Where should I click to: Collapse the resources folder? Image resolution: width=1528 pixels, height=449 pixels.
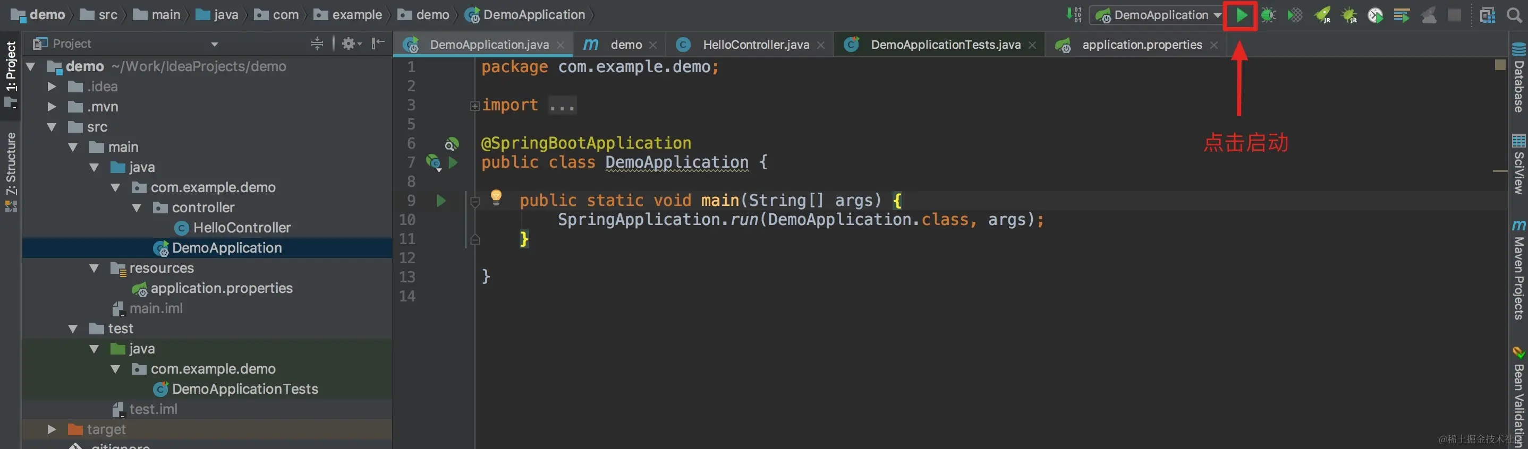pyautogui.click(x=95, y=267)
